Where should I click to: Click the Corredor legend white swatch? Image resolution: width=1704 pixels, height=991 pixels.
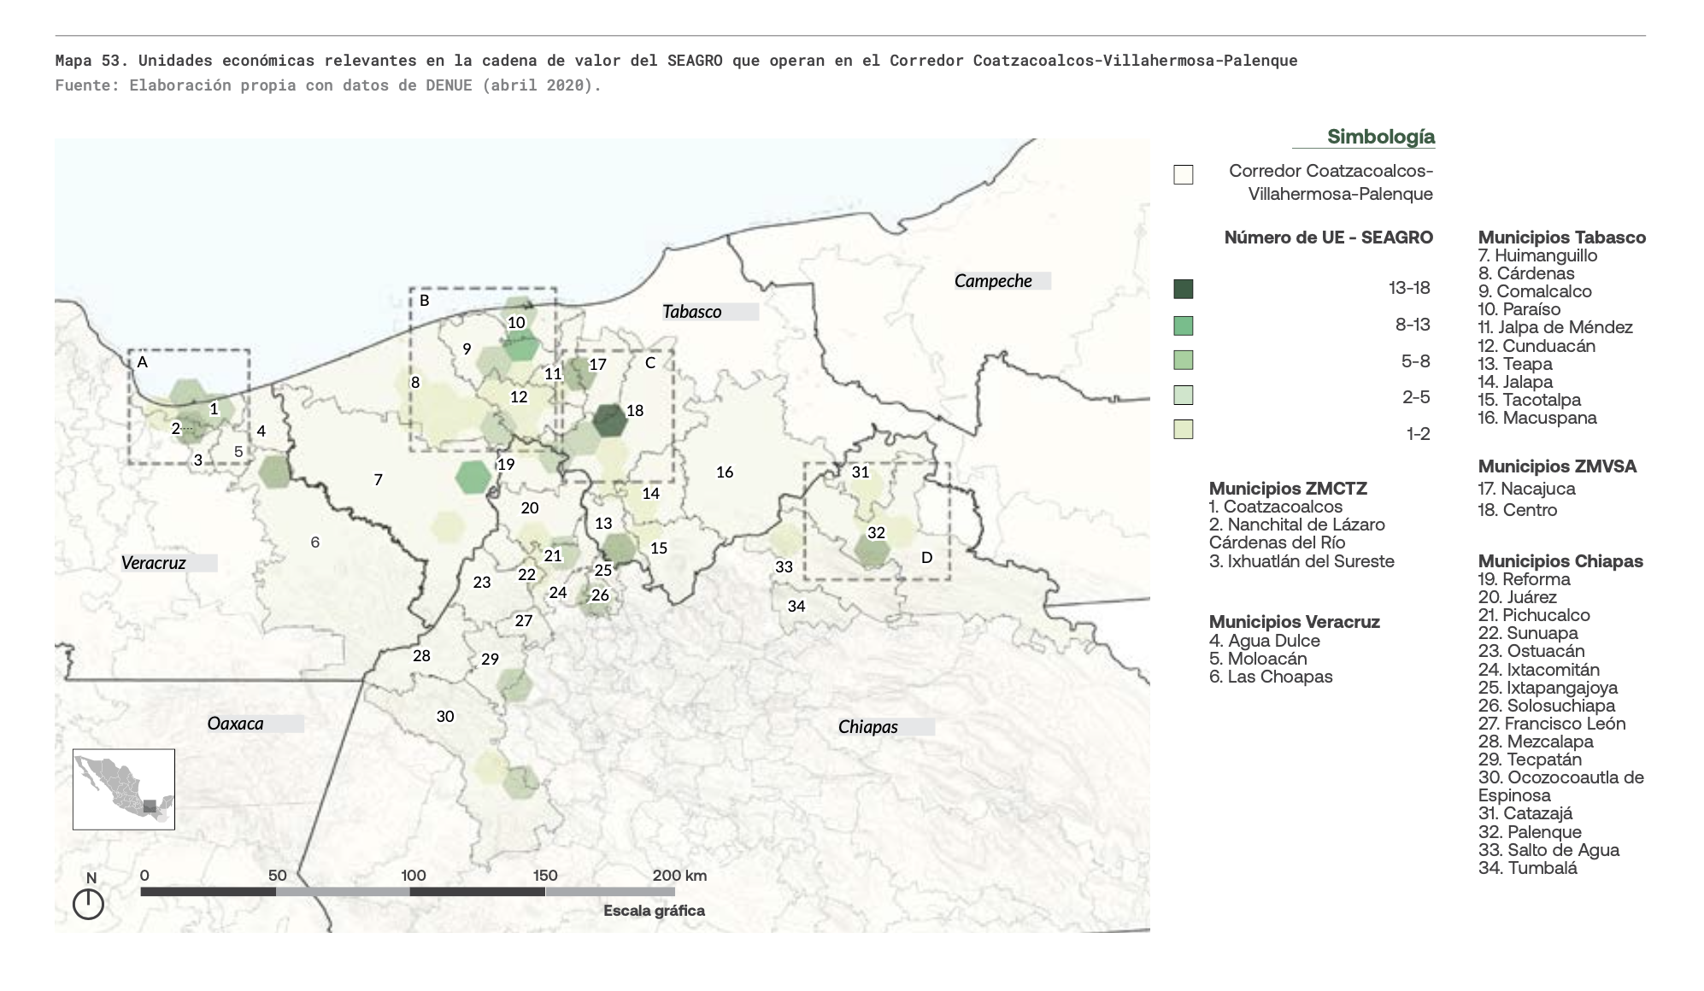[1183, 174]
